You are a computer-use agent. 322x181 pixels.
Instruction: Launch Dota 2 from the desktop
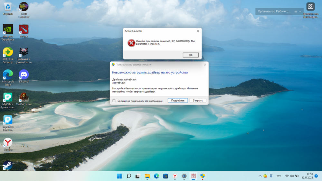point(24,30)
